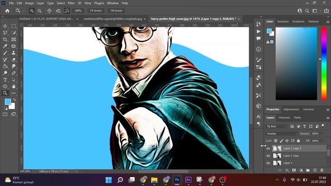Switch to the Adjustments tab
Screen dimensions: 331x186
(291, 110)
